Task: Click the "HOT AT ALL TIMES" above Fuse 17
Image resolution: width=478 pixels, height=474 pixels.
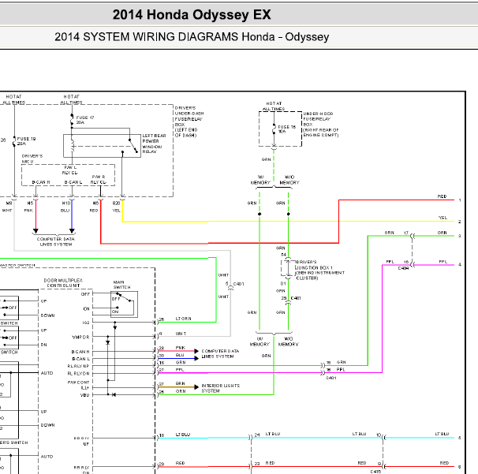Action: [x=71, y=99]
